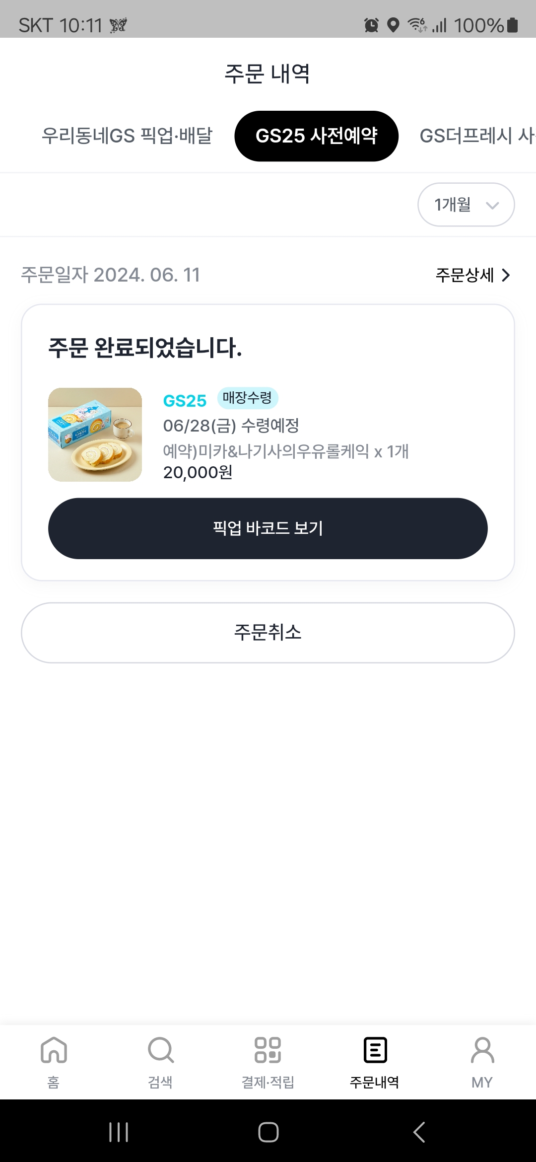Screen dimensions: 536x1162
Task: Tap the 주문취소 cancel order button
Action: (268, 633)
